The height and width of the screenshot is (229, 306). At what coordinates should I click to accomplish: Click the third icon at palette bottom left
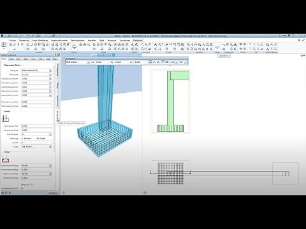pyautogui.click(x=10, y=193)
